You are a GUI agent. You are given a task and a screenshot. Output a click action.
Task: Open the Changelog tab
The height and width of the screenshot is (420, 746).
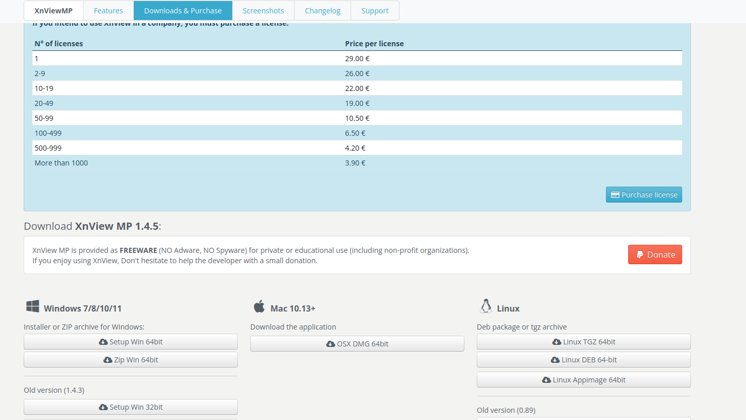(x=322, y=11)
